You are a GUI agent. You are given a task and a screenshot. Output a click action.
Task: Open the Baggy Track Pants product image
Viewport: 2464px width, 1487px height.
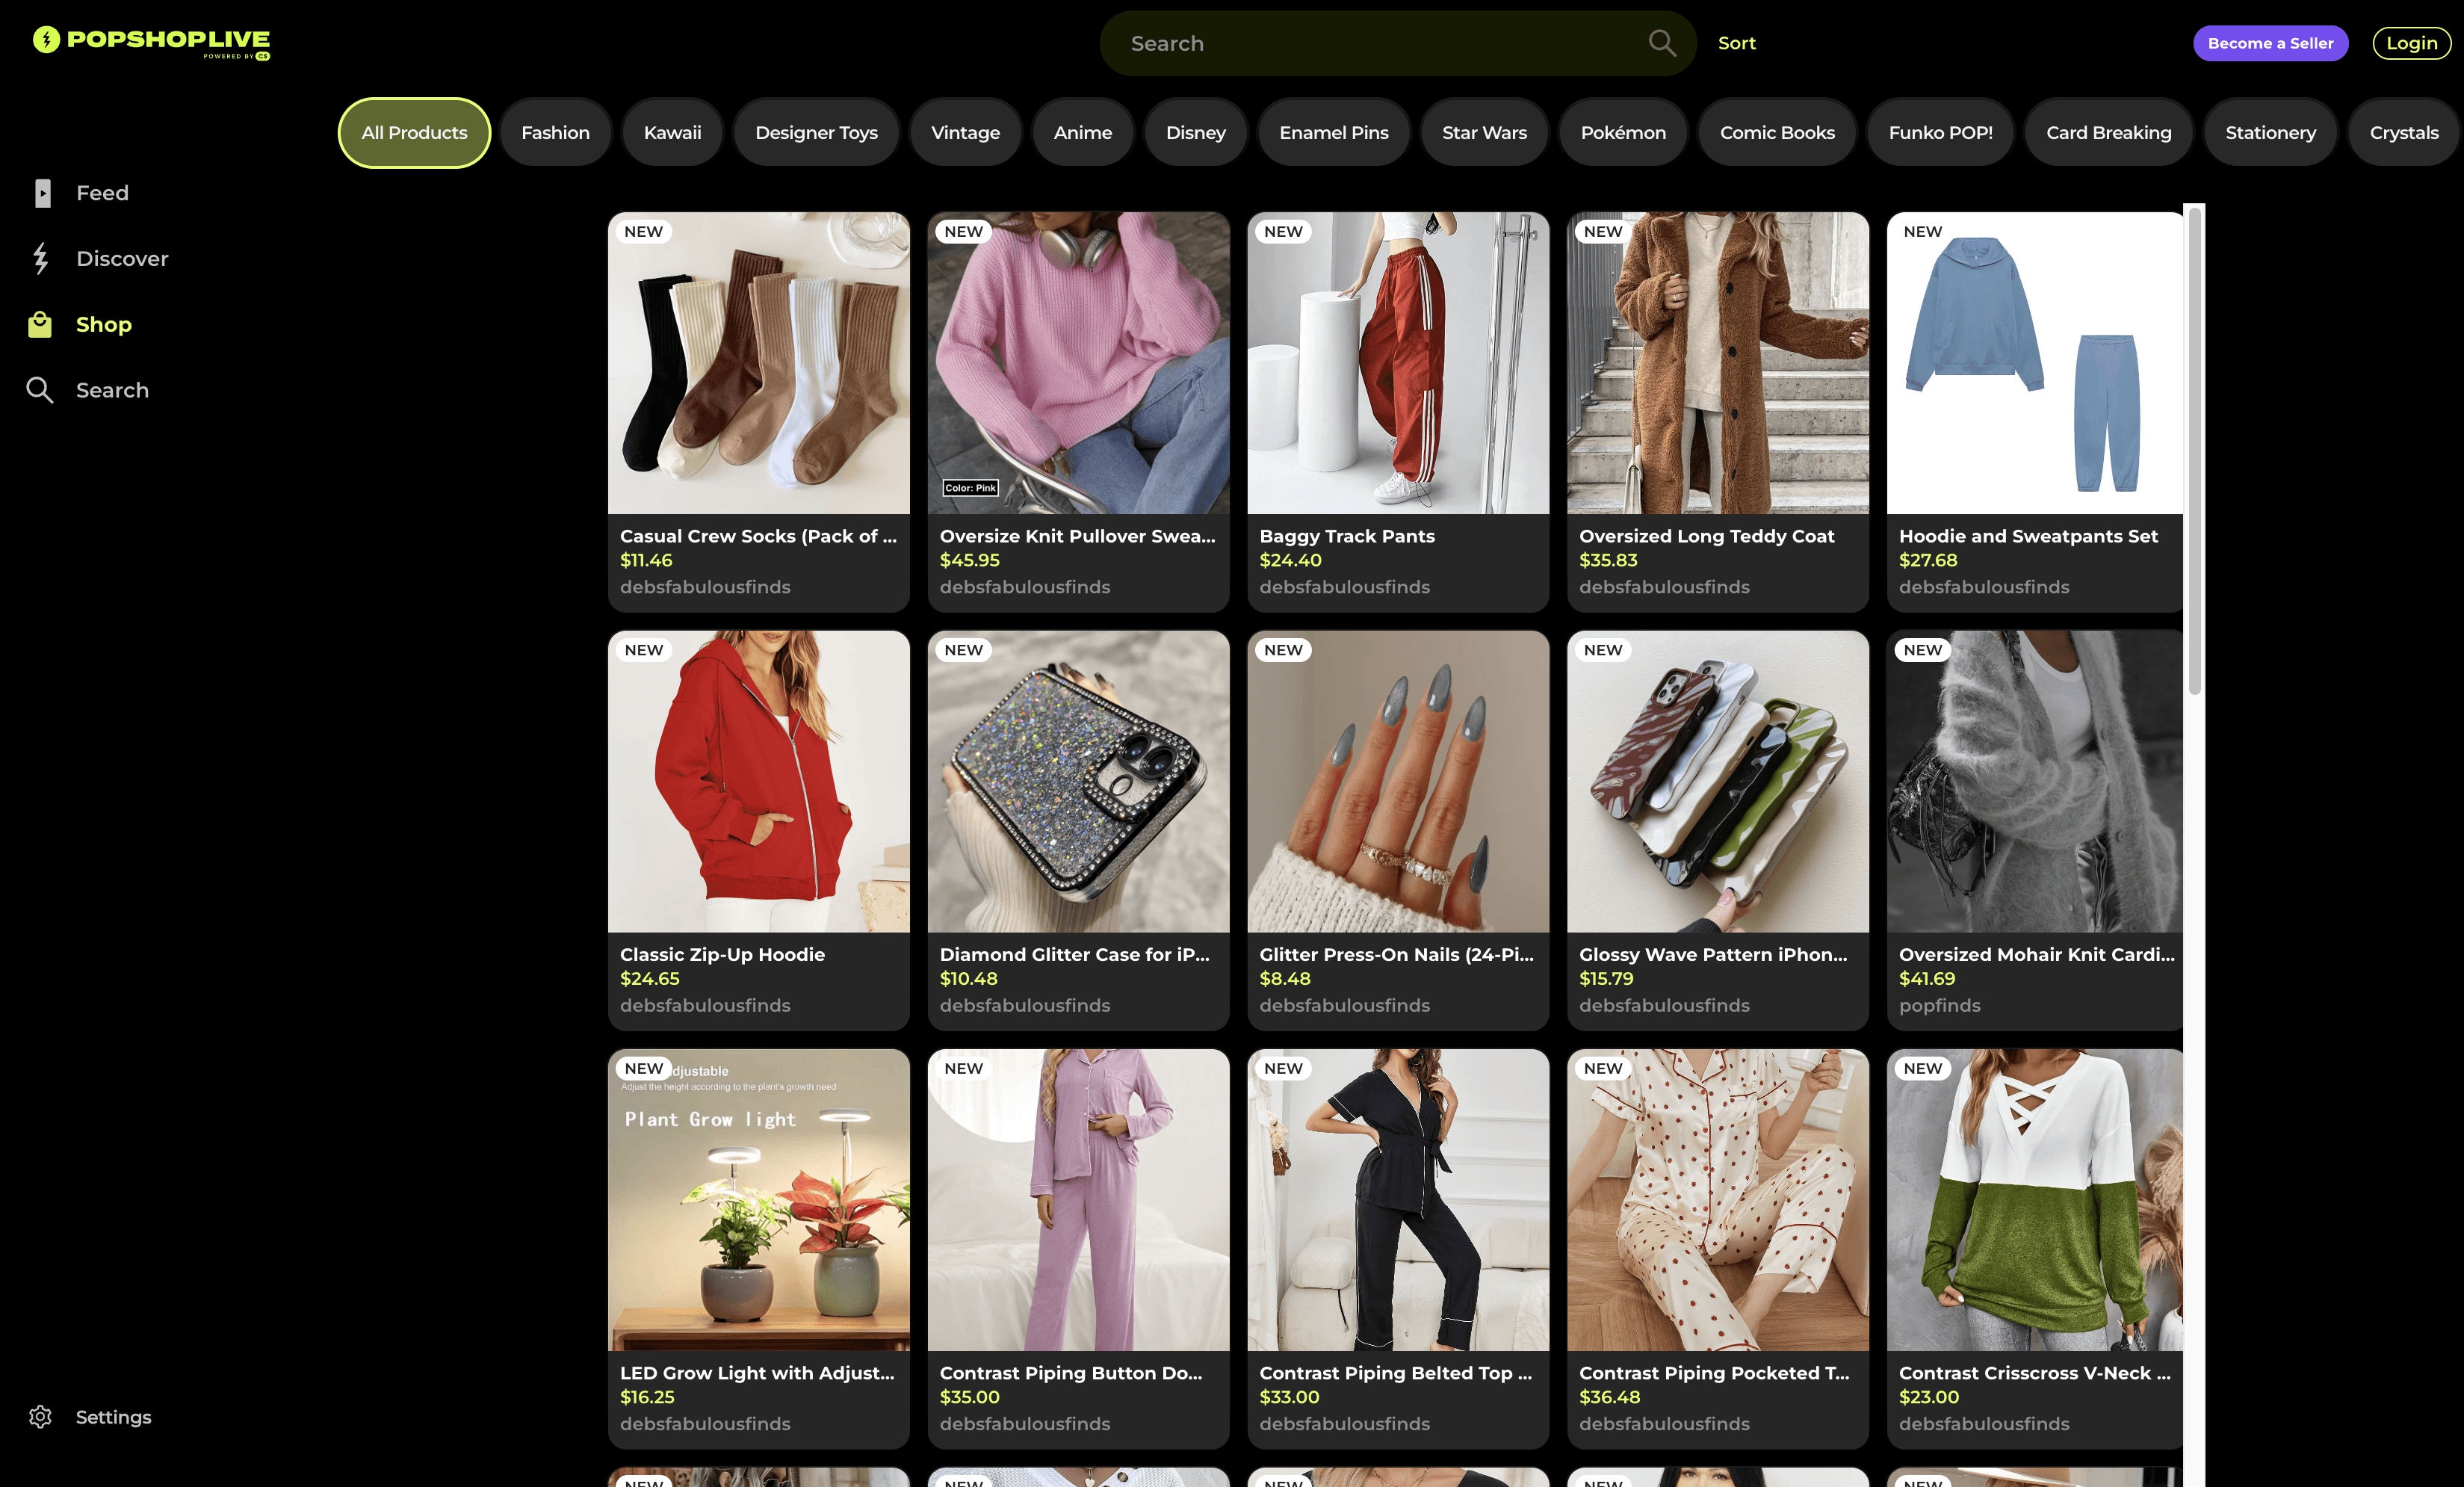click(x=1397, y=363)
